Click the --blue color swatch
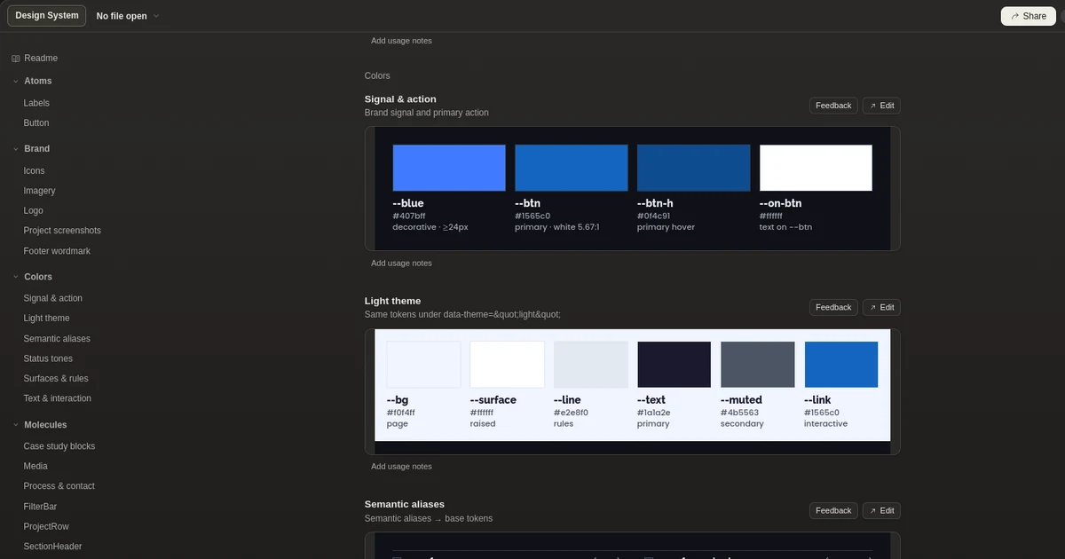1065x559 pixels. tap(449, 168)
